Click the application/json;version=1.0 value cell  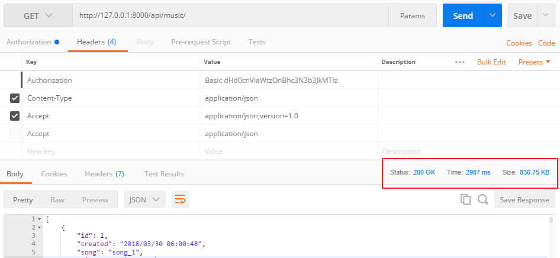pos(289,116)
